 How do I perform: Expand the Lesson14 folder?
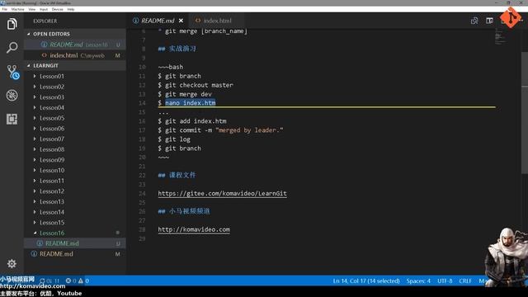click(75, 212)
